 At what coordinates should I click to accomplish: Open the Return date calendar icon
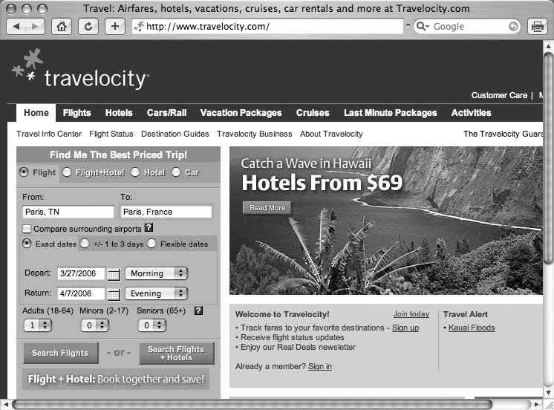pos(114,294)
